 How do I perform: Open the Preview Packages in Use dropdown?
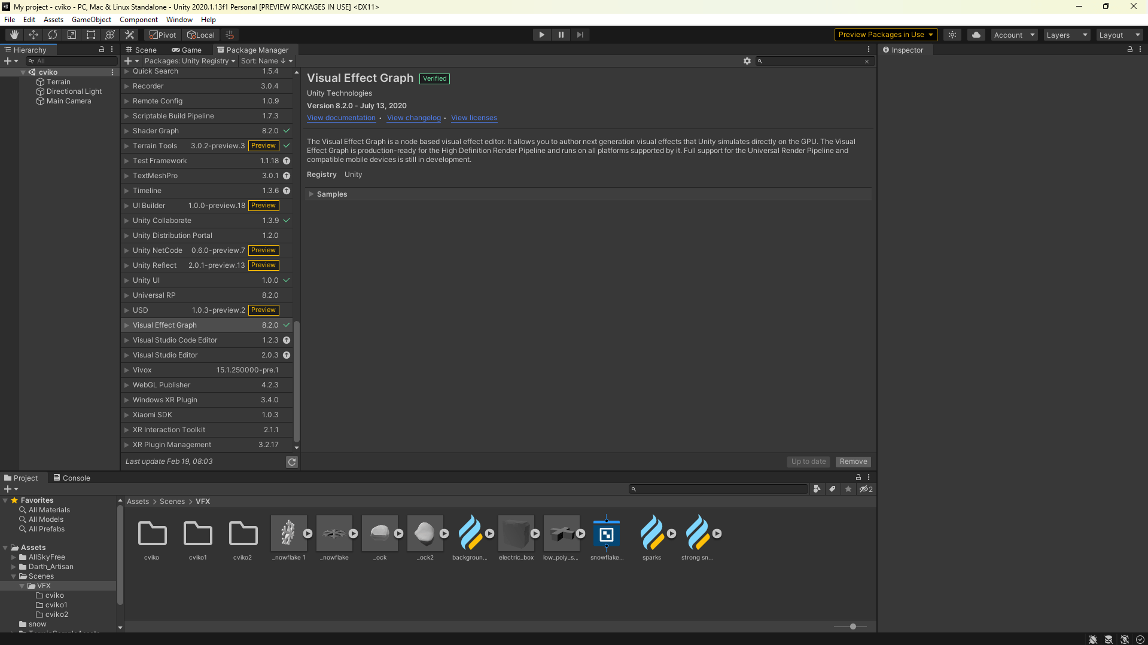point(885,35)
